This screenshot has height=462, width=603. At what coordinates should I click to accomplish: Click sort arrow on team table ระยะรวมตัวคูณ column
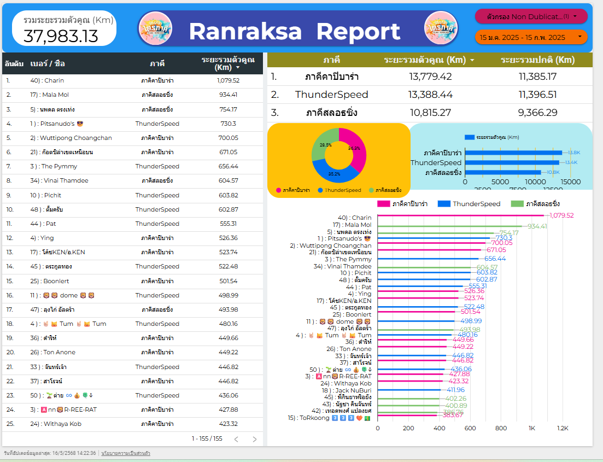coord(472,60)
